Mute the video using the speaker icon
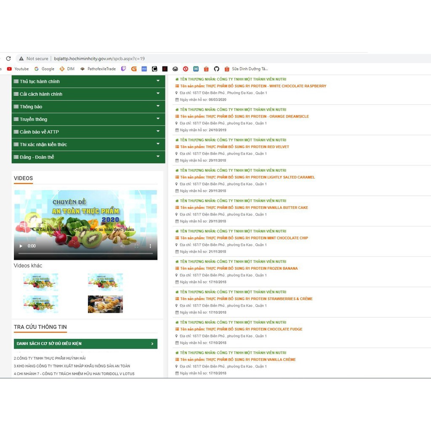The image size is (431, 431). 122,246
